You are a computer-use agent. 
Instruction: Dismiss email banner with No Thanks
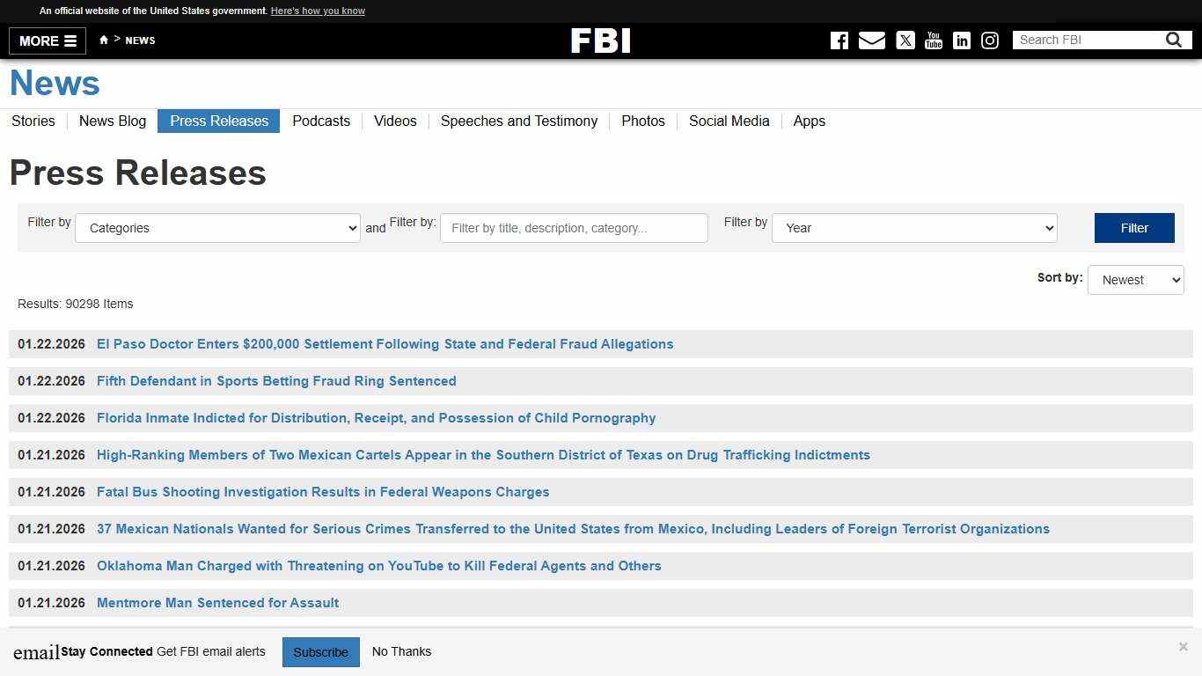(x=401, y=651)
